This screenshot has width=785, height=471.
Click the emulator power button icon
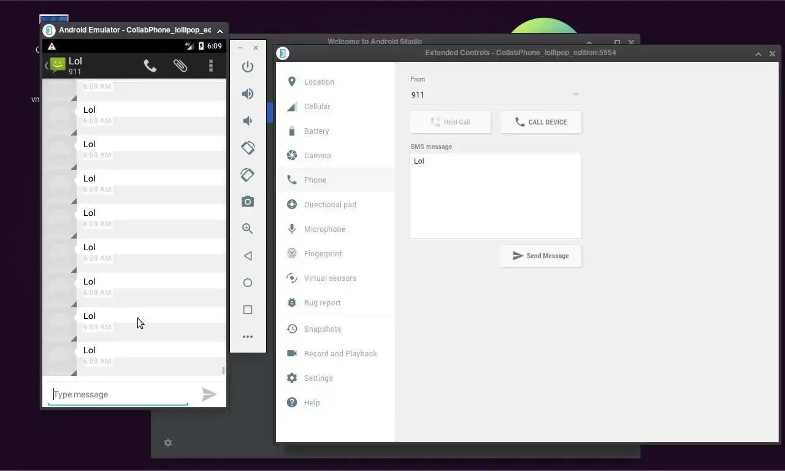248,67
